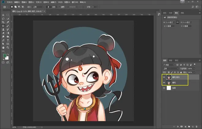Select the History Brush tool
Viewport: 202px width, 129px height.
8,29
